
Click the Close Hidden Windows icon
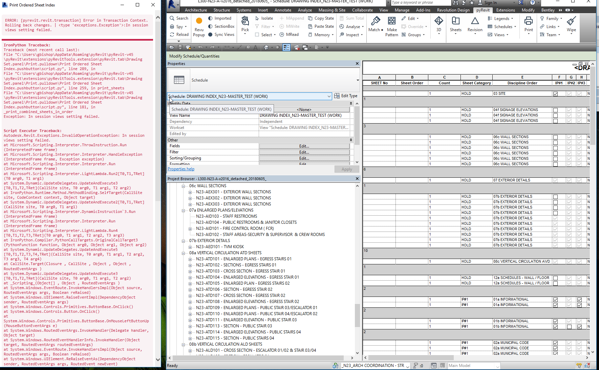click(297, 47)
